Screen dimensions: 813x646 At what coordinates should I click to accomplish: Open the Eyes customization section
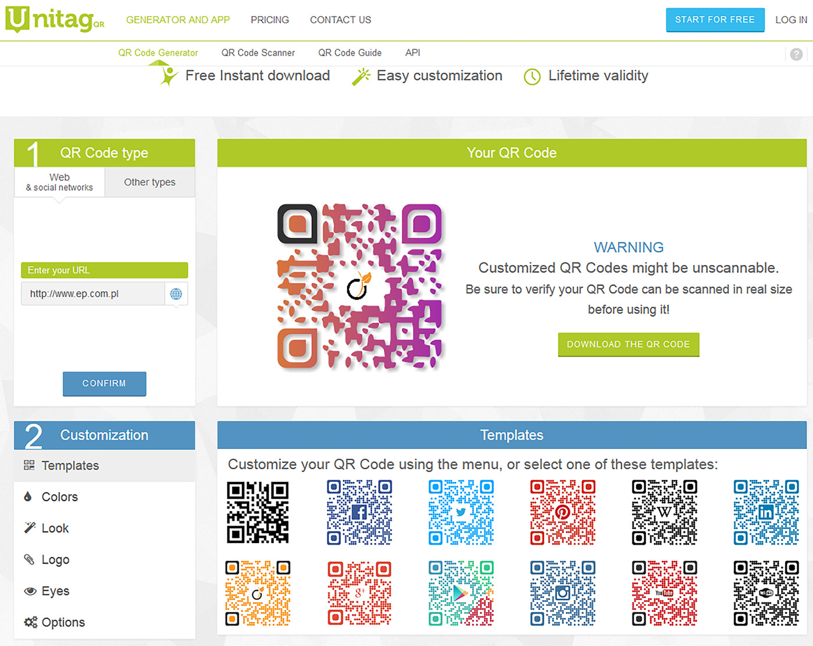pyautogui.click(x=105, y=591)
